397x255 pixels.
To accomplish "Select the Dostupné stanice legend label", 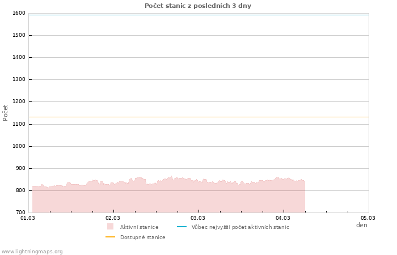I will (142, 237).
